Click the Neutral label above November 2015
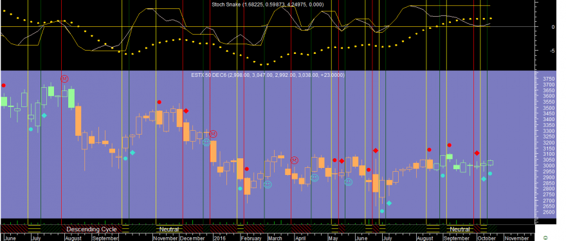 tap(169, 229)
